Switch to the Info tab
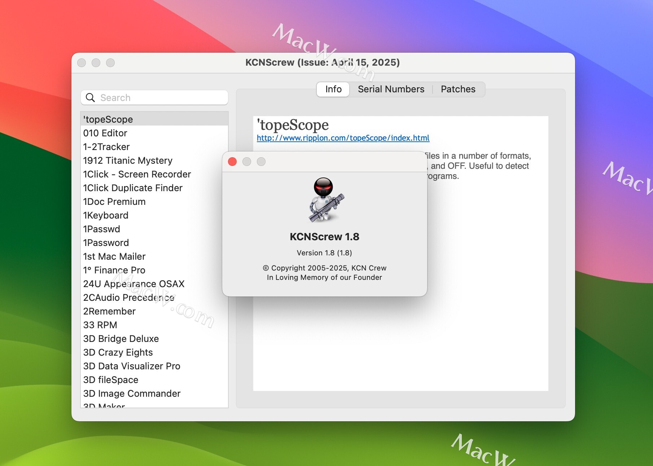The width and height of the screenshot is (653, 466). click(x=333, y=89)
